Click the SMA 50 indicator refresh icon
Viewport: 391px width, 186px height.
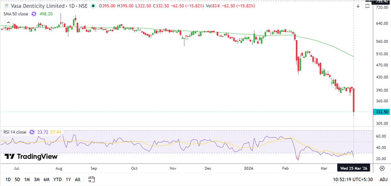34,14
